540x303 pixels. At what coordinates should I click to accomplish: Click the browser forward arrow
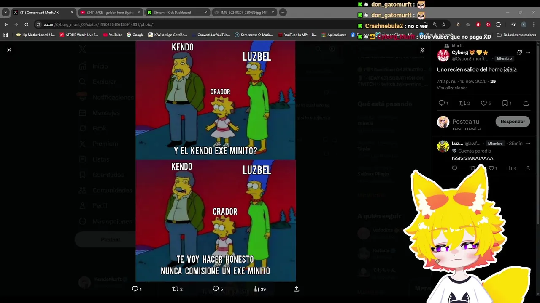16,24
